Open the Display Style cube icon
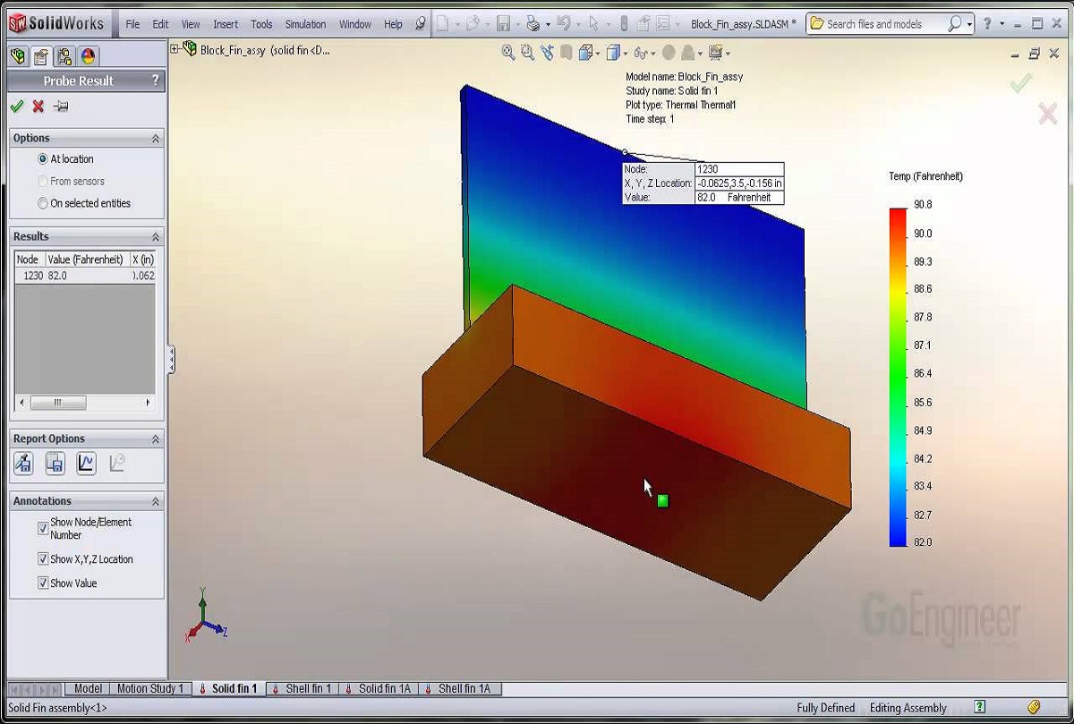 pos(613,52)
